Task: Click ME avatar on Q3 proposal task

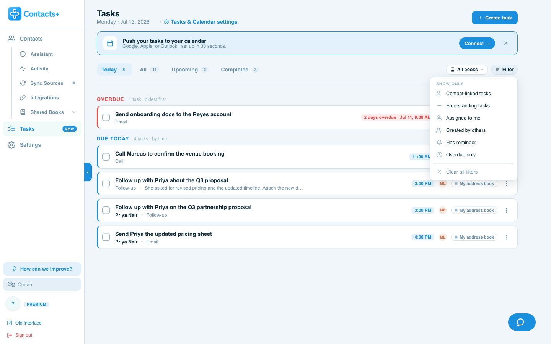Action: click(x=443, y=183)
